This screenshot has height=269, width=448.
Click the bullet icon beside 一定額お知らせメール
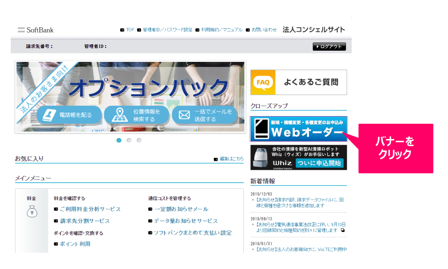tap(150, 209)
